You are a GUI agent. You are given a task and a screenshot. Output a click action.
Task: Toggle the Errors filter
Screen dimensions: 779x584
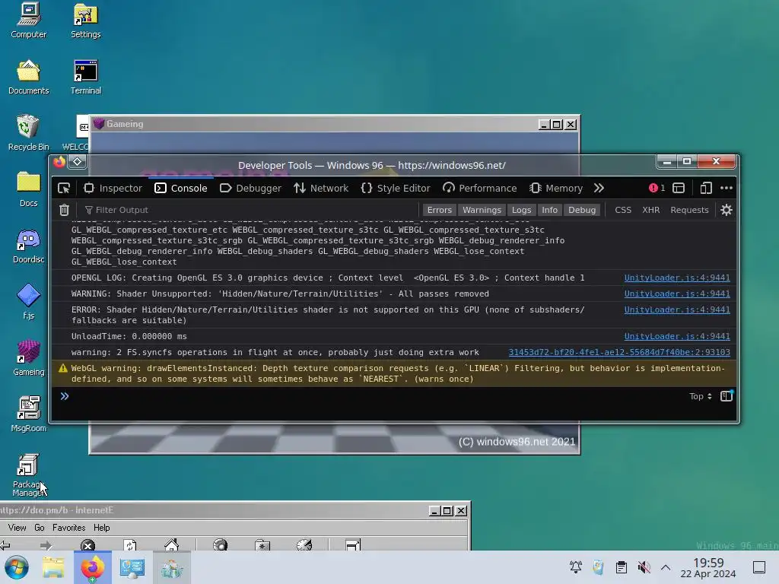point(439,210)
